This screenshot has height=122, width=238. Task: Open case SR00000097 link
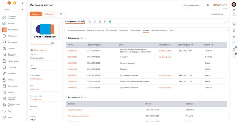[72, 51]
